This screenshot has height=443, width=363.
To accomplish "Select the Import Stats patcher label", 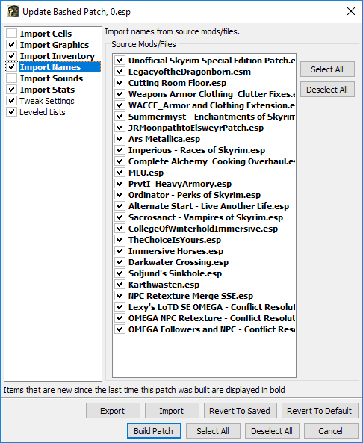I will 47,90.
